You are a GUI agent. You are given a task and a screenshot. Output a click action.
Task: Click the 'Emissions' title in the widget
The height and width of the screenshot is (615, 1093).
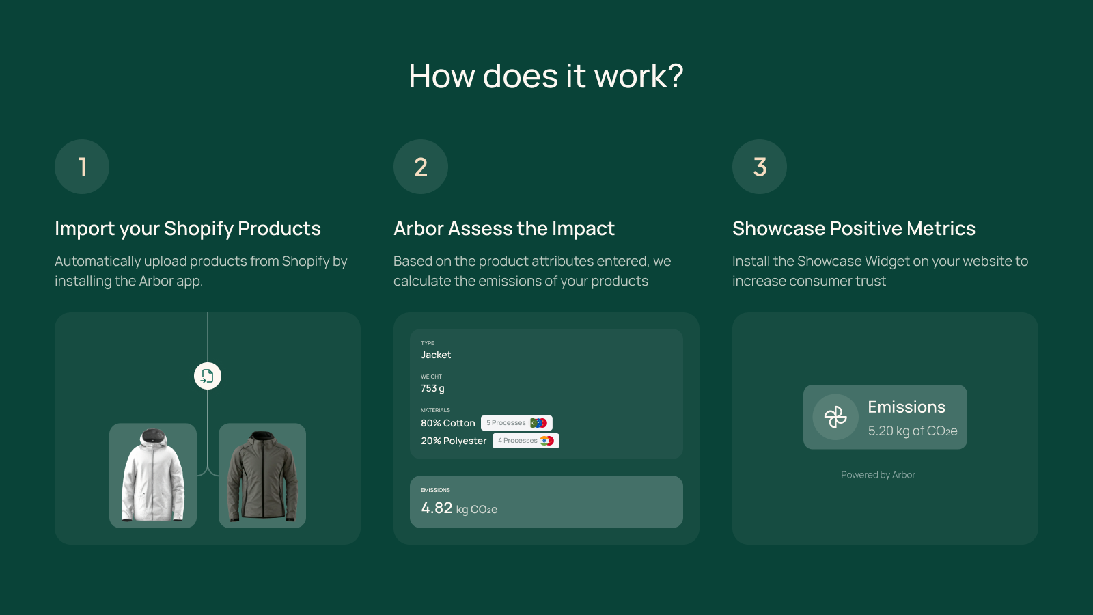(x=907, y=407)
